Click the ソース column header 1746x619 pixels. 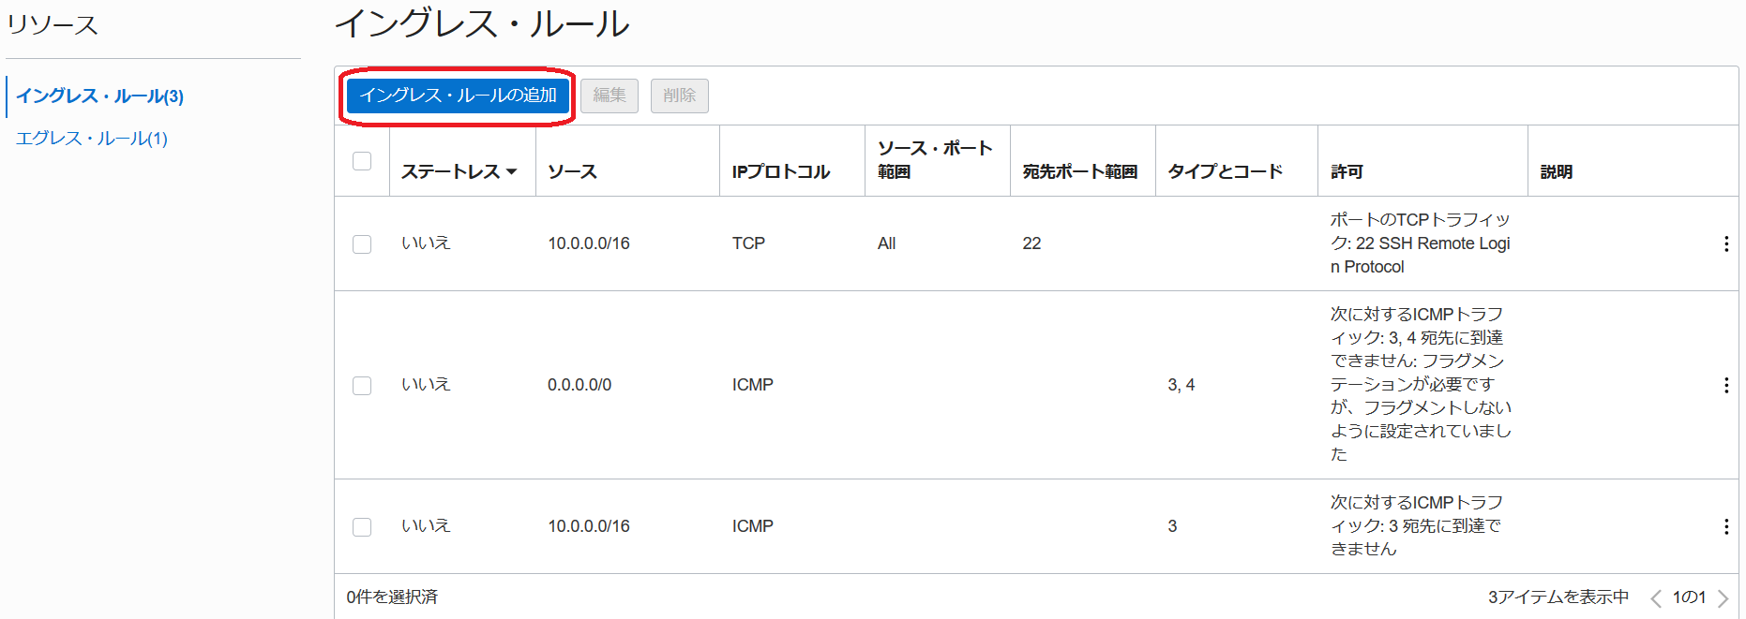point(572,172)
